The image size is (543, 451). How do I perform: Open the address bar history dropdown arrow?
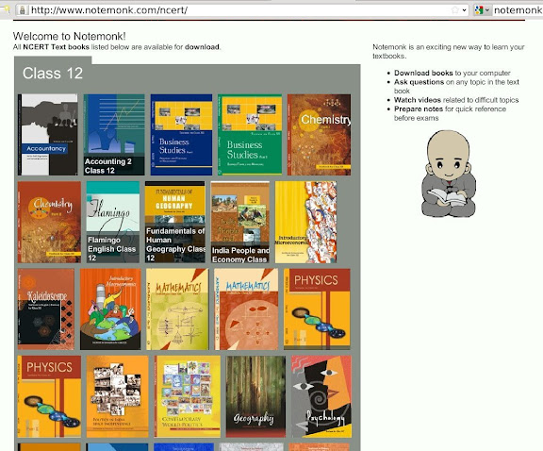(x=465, y=10)
